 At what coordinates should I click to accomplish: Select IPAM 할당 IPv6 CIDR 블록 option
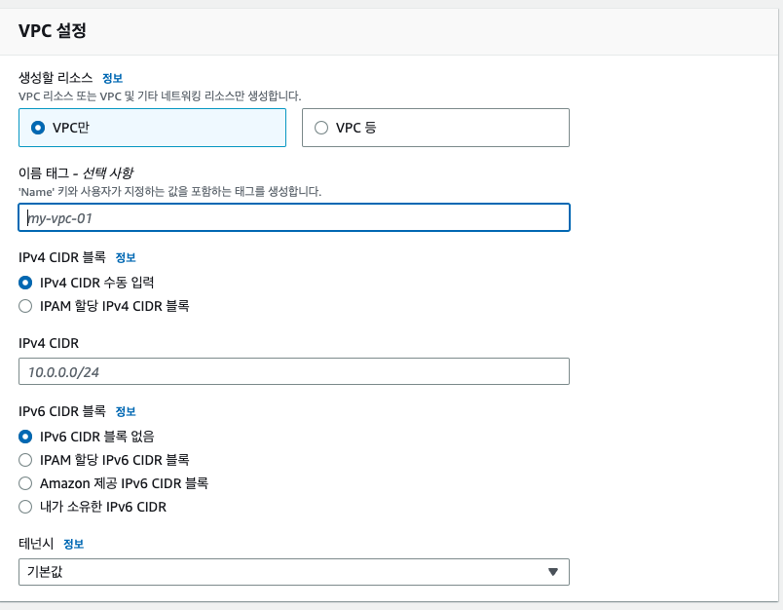coord(25,460)
